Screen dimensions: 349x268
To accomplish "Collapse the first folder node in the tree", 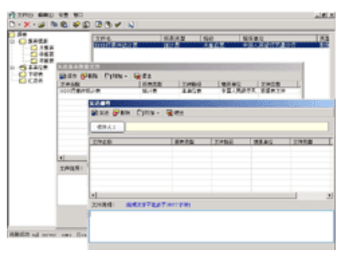I will click(x=13, y=42).
